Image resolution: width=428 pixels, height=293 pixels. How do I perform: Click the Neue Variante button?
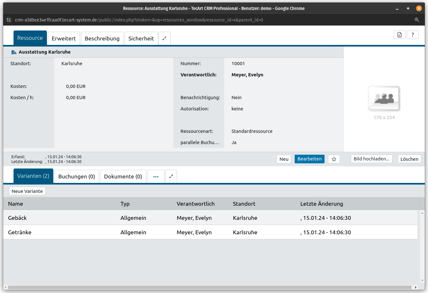point(27,191)
